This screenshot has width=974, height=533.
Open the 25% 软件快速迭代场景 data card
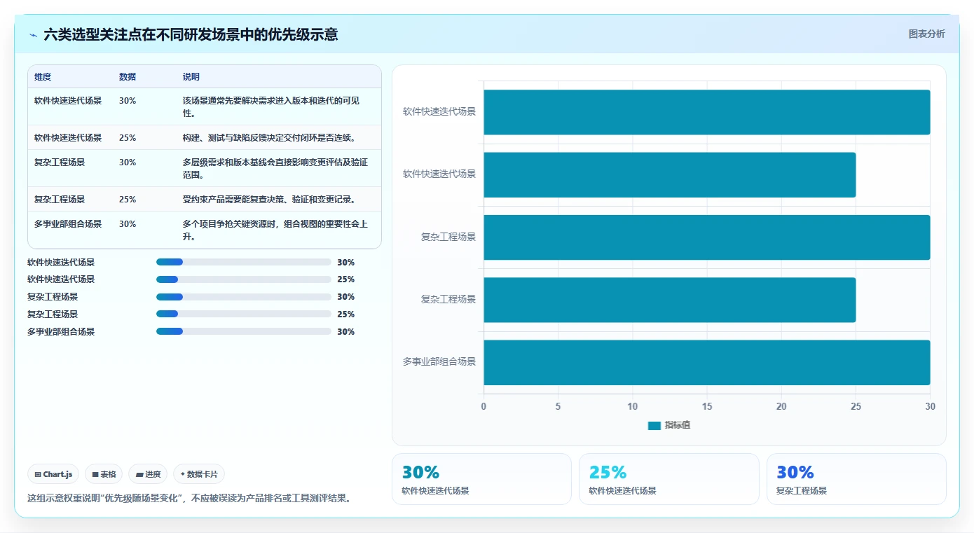point(668,479)
